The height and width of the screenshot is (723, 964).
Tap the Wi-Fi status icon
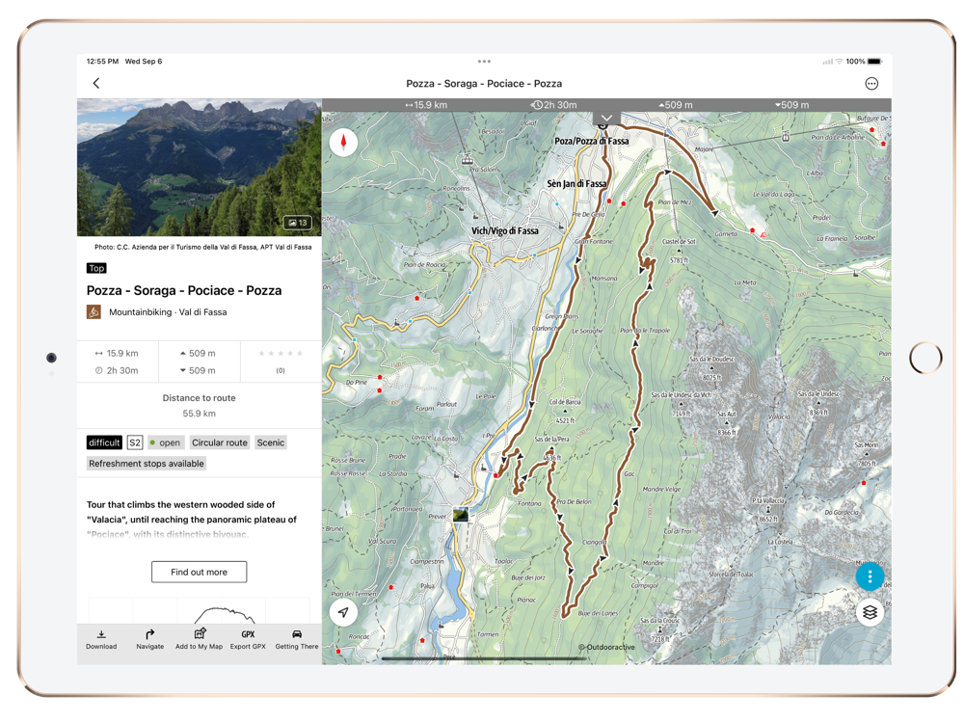[x=839, y=62]
